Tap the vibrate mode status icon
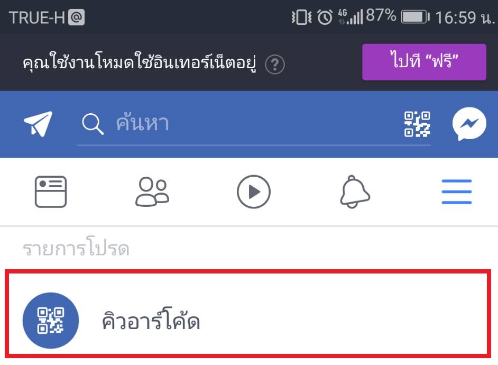 [x=301, y=17]
